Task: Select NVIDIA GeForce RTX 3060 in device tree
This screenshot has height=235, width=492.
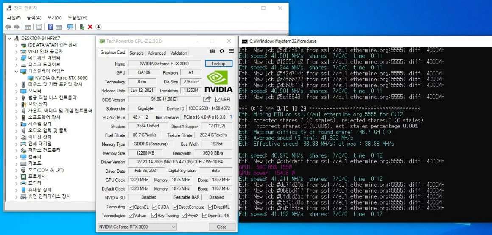Action: coord(61,78)
